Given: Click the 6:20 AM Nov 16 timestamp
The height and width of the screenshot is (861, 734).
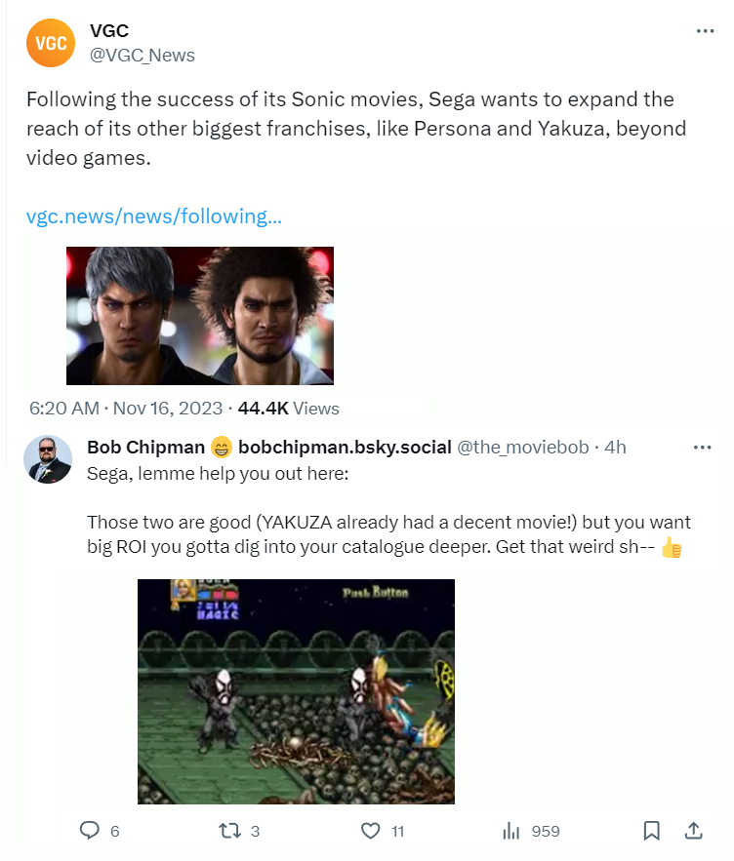Looking at the screenshot, I should tap(126, 408).
